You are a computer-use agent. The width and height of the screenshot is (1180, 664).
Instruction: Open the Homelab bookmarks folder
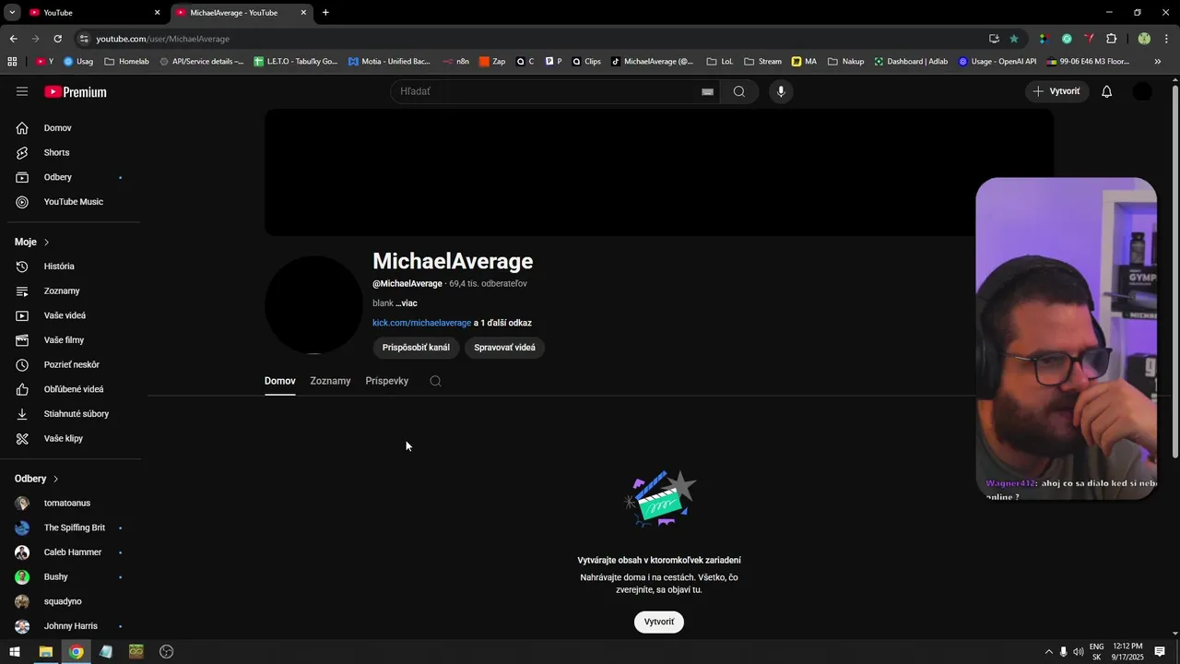click(126, 62)
